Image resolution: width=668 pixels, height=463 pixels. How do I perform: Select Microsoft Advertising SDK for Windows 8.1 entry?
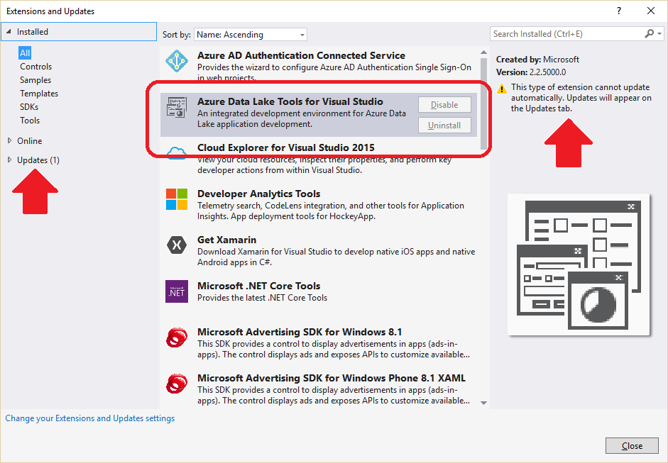[318, 343]
